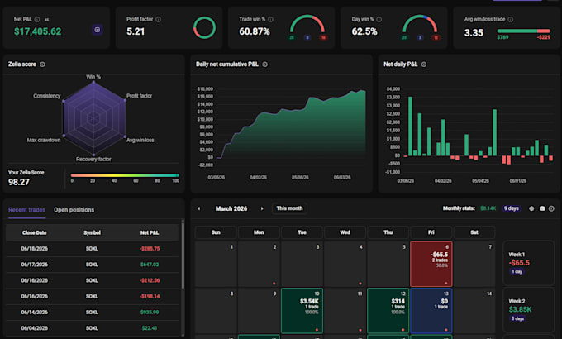Click the $8.14K monthly stats value

pyautogui.click(x=488, y=208)
